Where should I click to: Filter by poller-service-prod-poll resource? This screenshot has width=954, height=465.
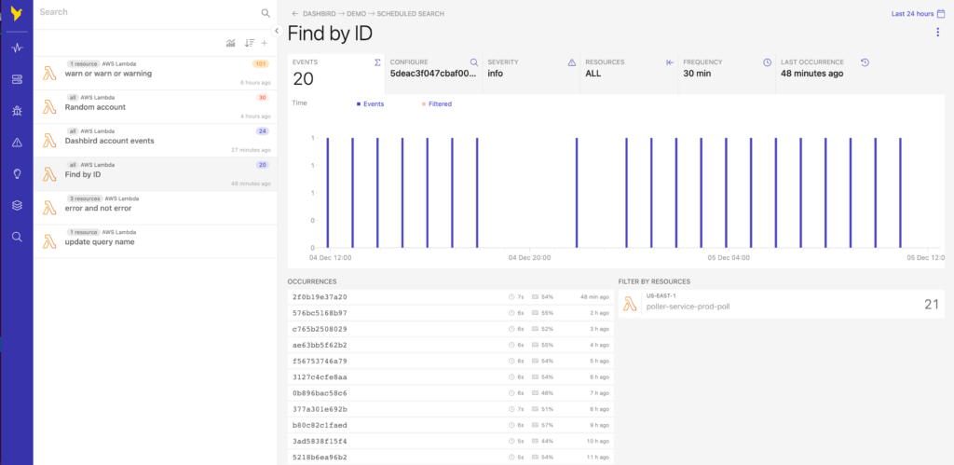[x=782, y=304]
